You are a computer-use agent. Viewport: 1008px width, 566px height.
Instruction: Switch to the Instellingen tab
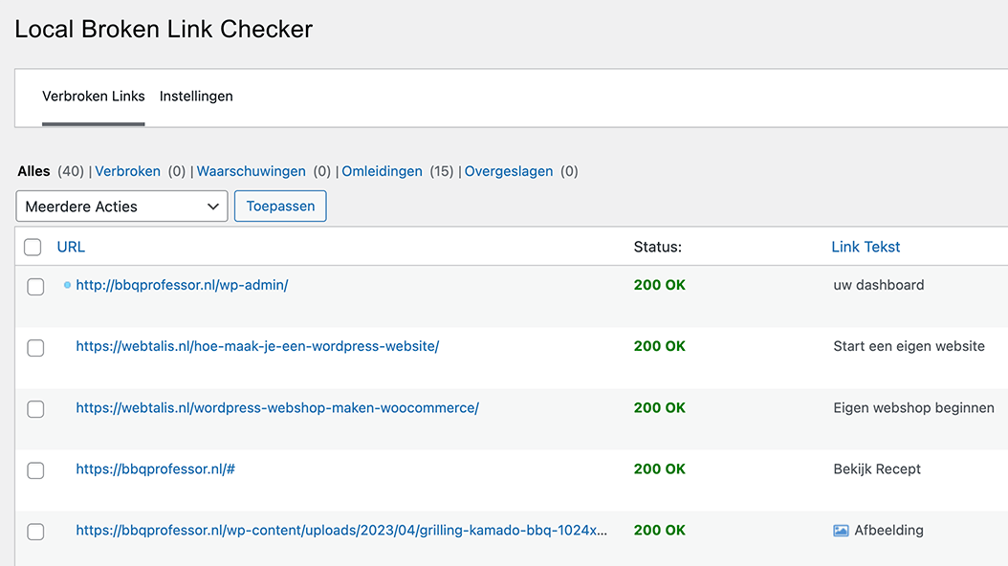pyautogui.click(x=196, y=96)
